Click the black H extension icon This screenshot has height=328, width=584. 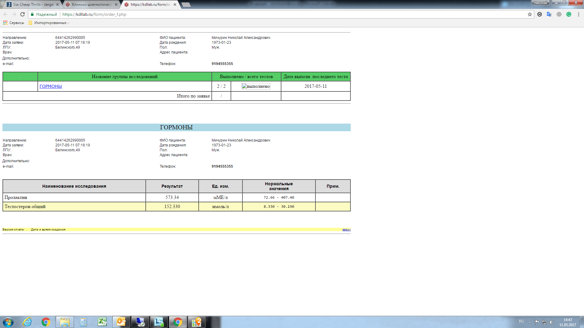539,14
